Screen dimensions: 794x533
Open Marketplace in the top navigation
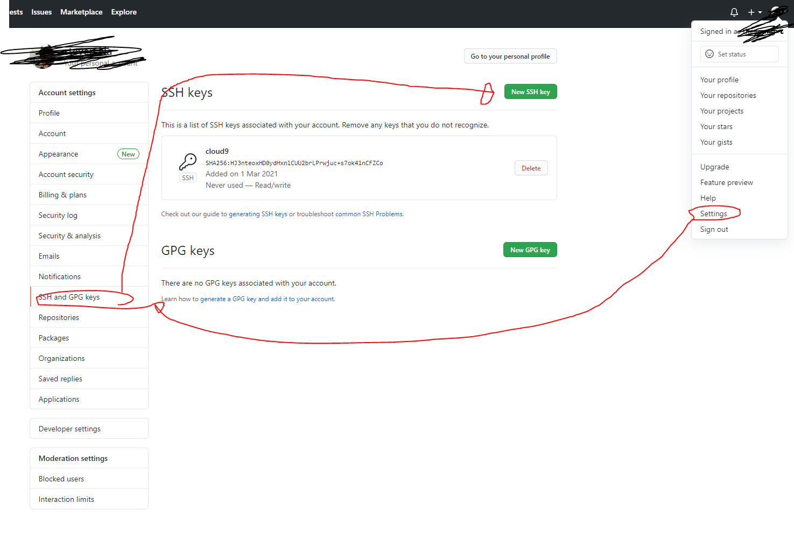point(81,12)
